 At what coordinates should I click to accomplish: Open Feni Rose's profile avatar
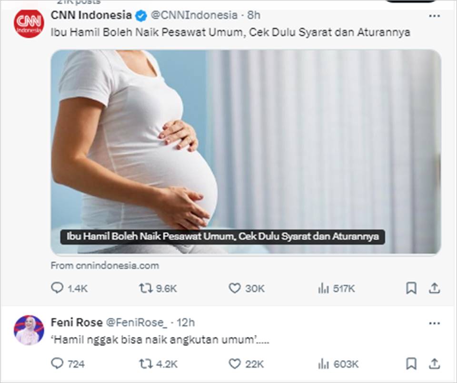pyautogui.click(x=29, y=330)
